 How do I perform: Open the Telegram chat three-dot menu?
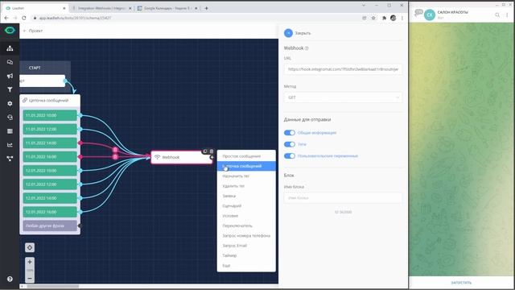tap(508, 14)
